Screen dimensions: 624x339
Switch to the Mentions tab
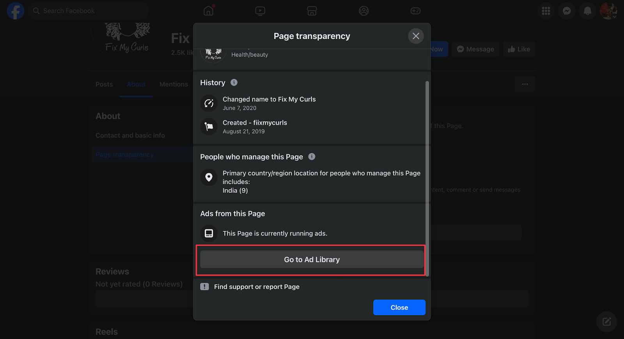[174, 84]
